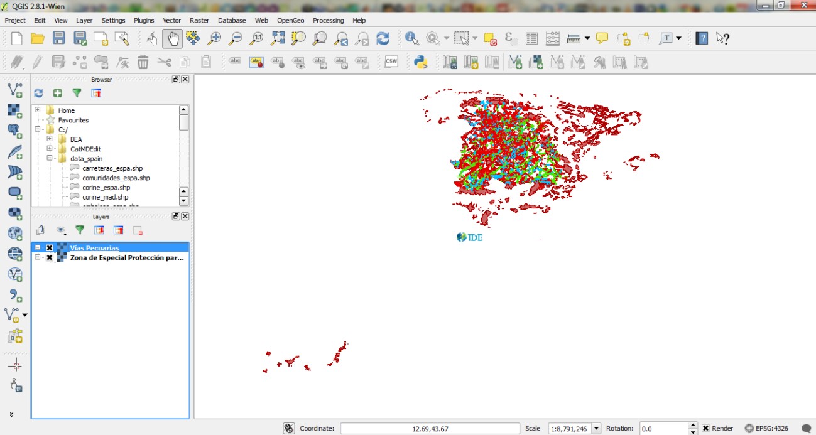The width and height of the screenshot is (816, 435).
Task: Collapse the data_spain folder
Action: pos(50,159)
